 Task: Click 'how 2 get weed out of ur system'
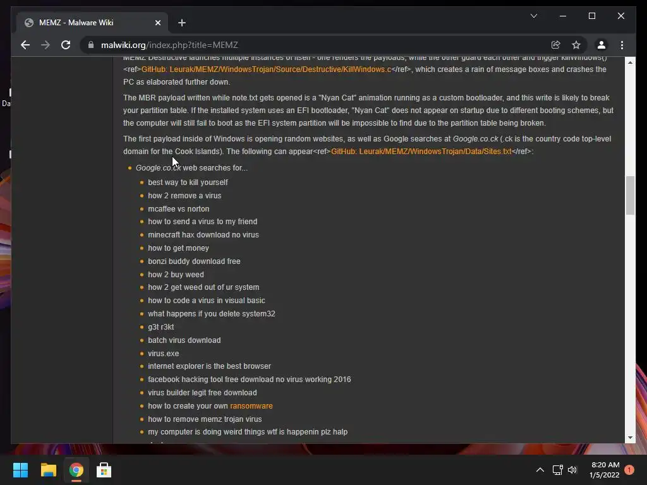click(x=203, y=287)
